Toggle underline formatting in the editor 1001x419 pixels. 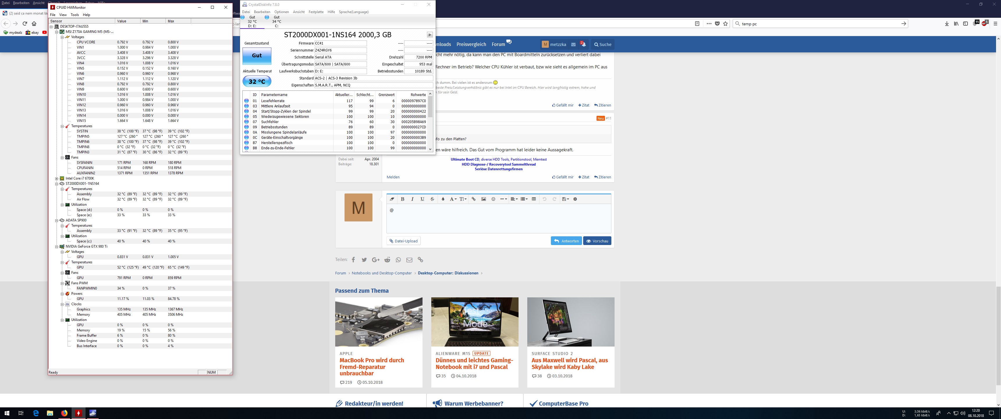[423, 199]
